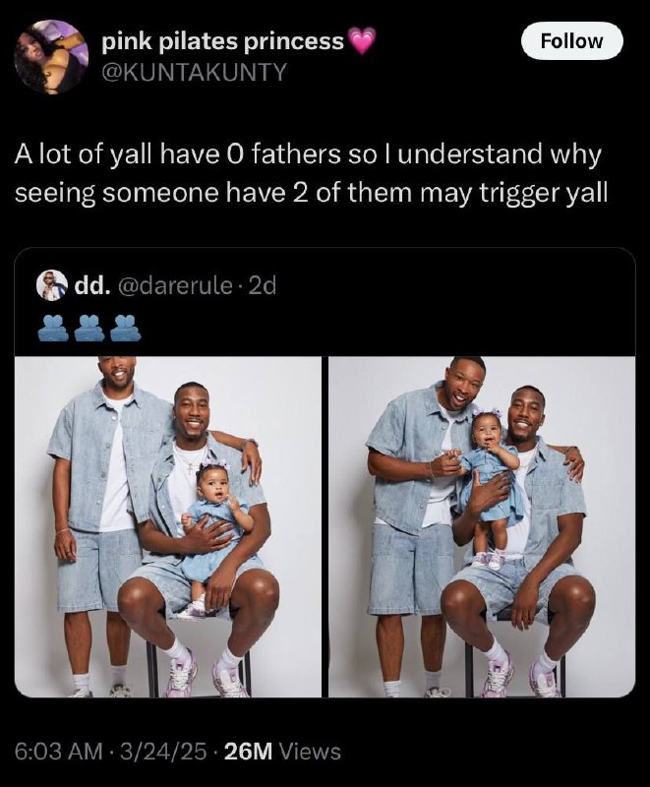Click the pink heart emoji beside name
This screenshot has width=650, height=787.
361,41
